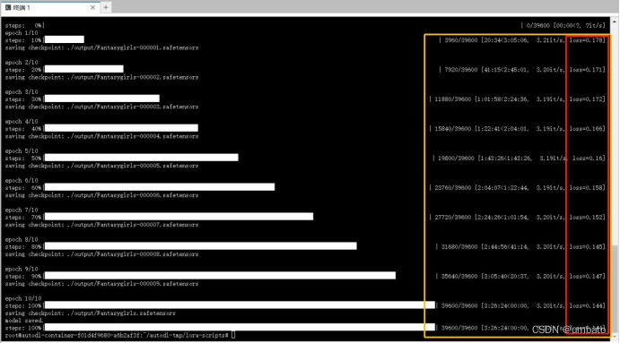Click the 10% steps progress bar
Image resolution: width=620 pixels, height=343 pixels.
[x=64, y=39]
